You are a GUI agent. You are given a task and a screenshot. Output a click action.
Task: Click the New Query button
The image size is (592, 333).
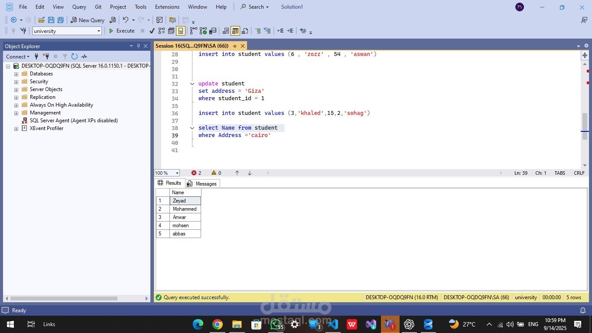(x=88, y=20)
